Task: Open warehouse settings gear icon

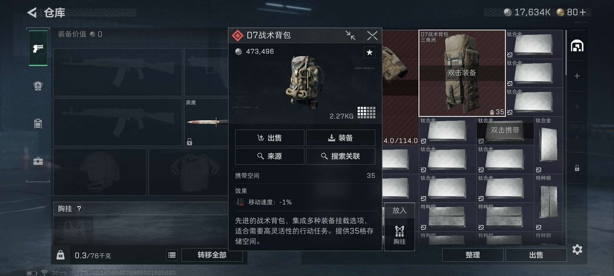Action: pyautogui.click(x=577, y=249)
